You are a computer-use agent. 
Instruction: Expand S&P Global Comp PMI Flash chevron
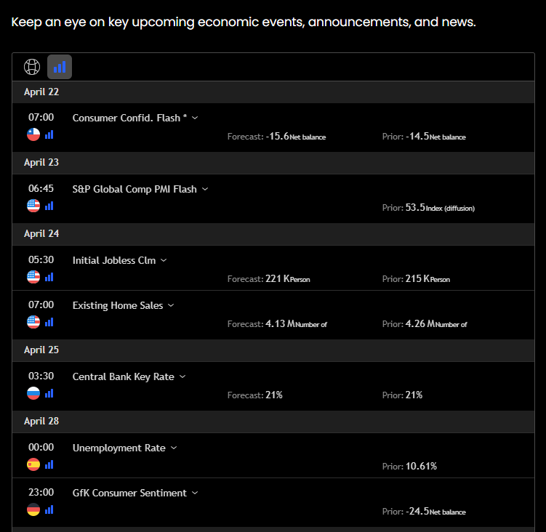tap(205, 189)
